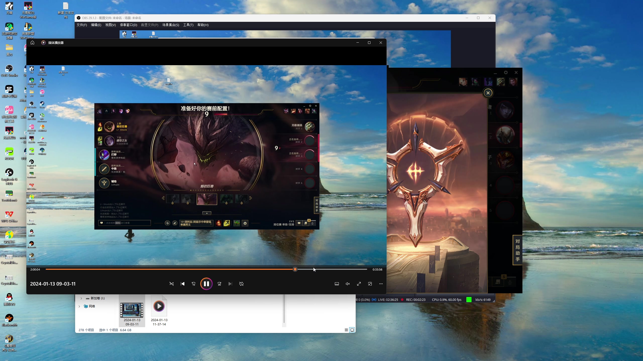Image resolution: width=643 pixels, height=361 pixels.
Task: Open 迅游网游加速器 desktop shortcut
Action: coord(9,31)
